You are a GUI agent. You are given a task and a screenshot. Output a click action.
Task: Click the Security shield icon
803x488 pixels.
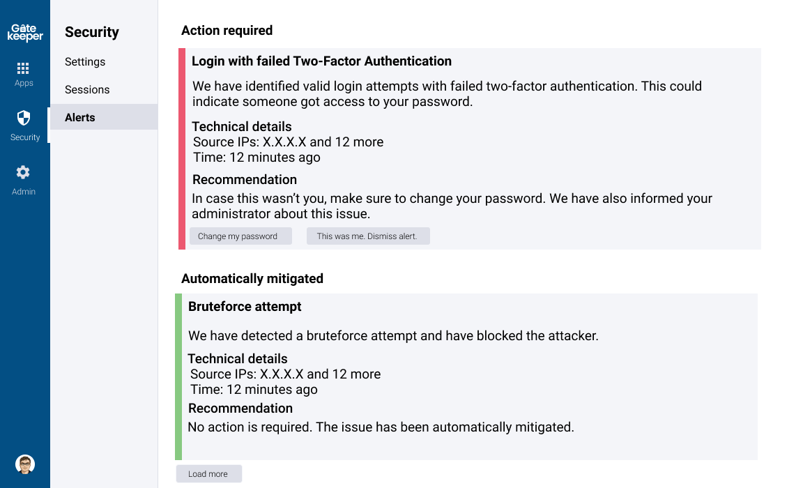click(24, 117)
